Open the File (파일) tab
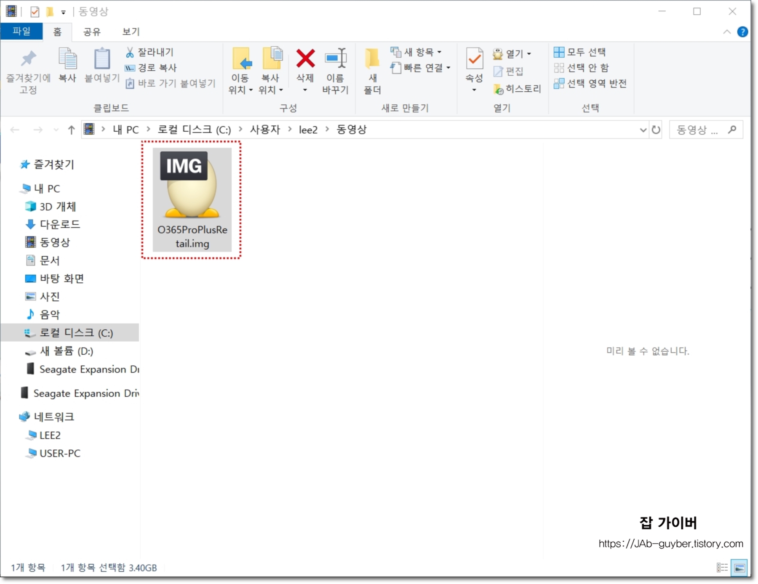 click(x=21, y=31)
